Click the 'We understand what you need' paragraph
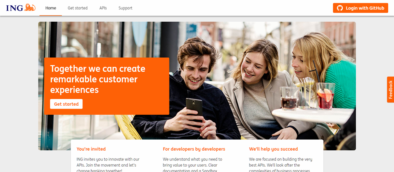Image resolution: width=394 pixels, height=172 pixels. 192,165
